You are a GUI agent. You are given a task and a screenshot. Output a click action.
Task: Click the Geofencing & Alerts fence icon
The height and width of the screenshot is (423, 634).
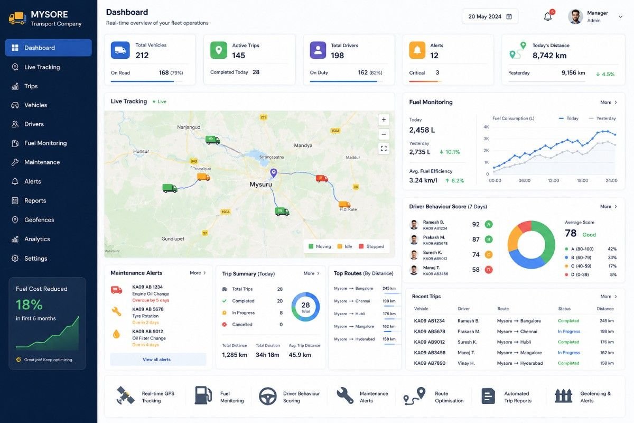564,396
